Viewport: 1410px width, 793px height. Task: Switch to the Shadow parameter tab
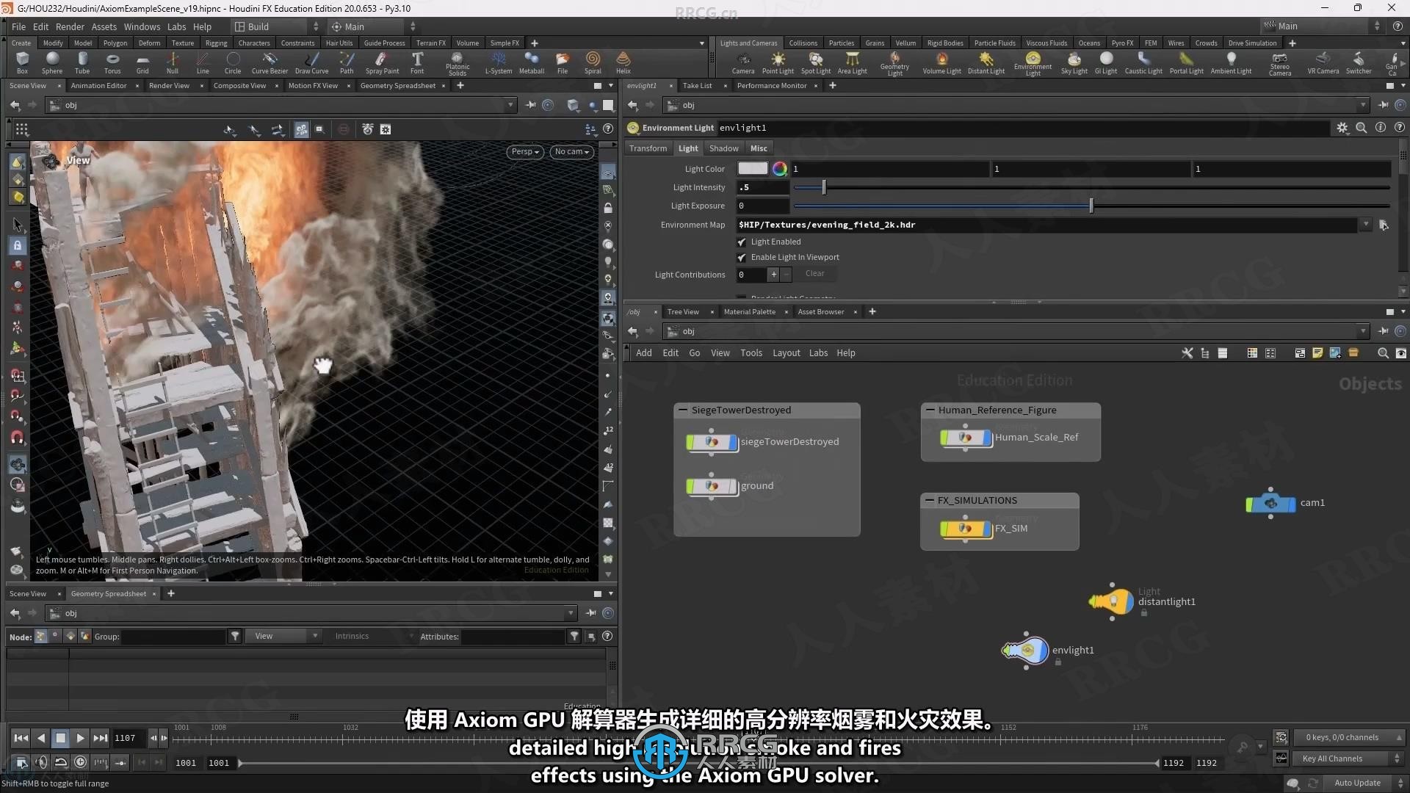click(723, 148)
